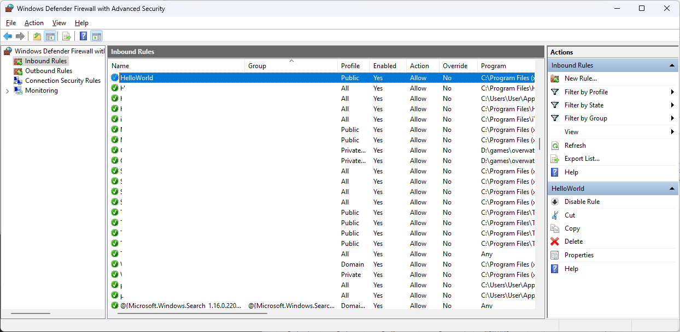
Task: Sort rules by the Group column header
Action: (x=291, y=66)
